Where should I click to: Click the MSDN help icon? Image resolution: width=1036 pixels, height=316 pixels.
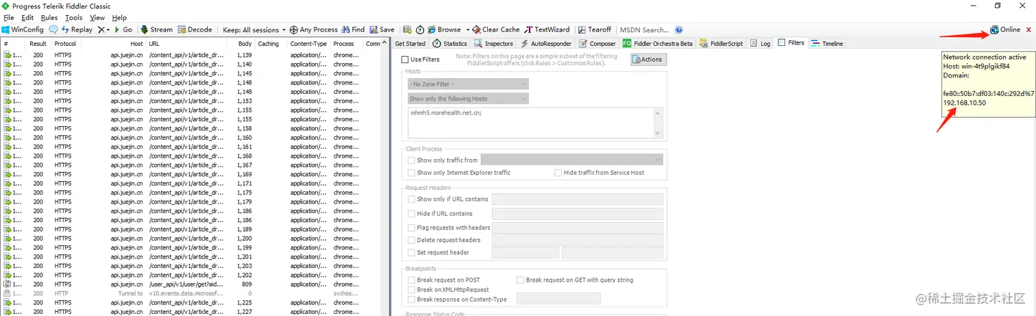(678, 29)
